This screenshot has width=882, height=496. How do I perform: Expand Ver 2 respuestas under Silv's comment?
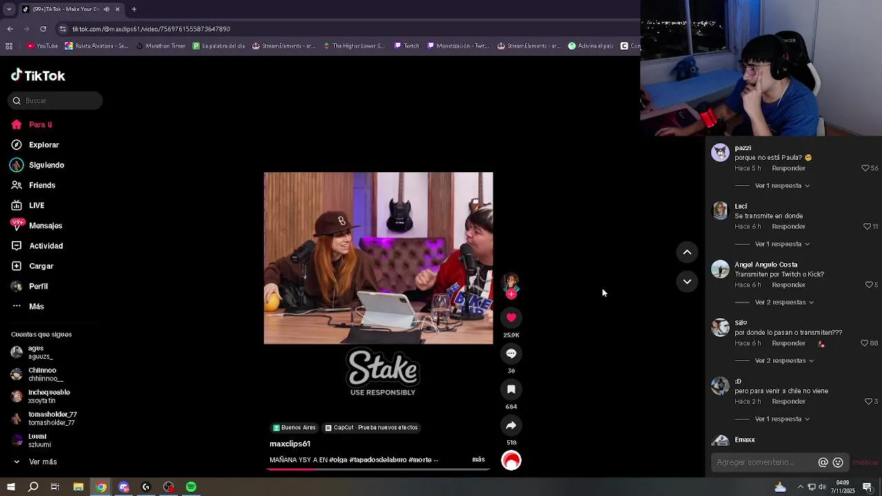pyautogui.click(x=784, y=361)
